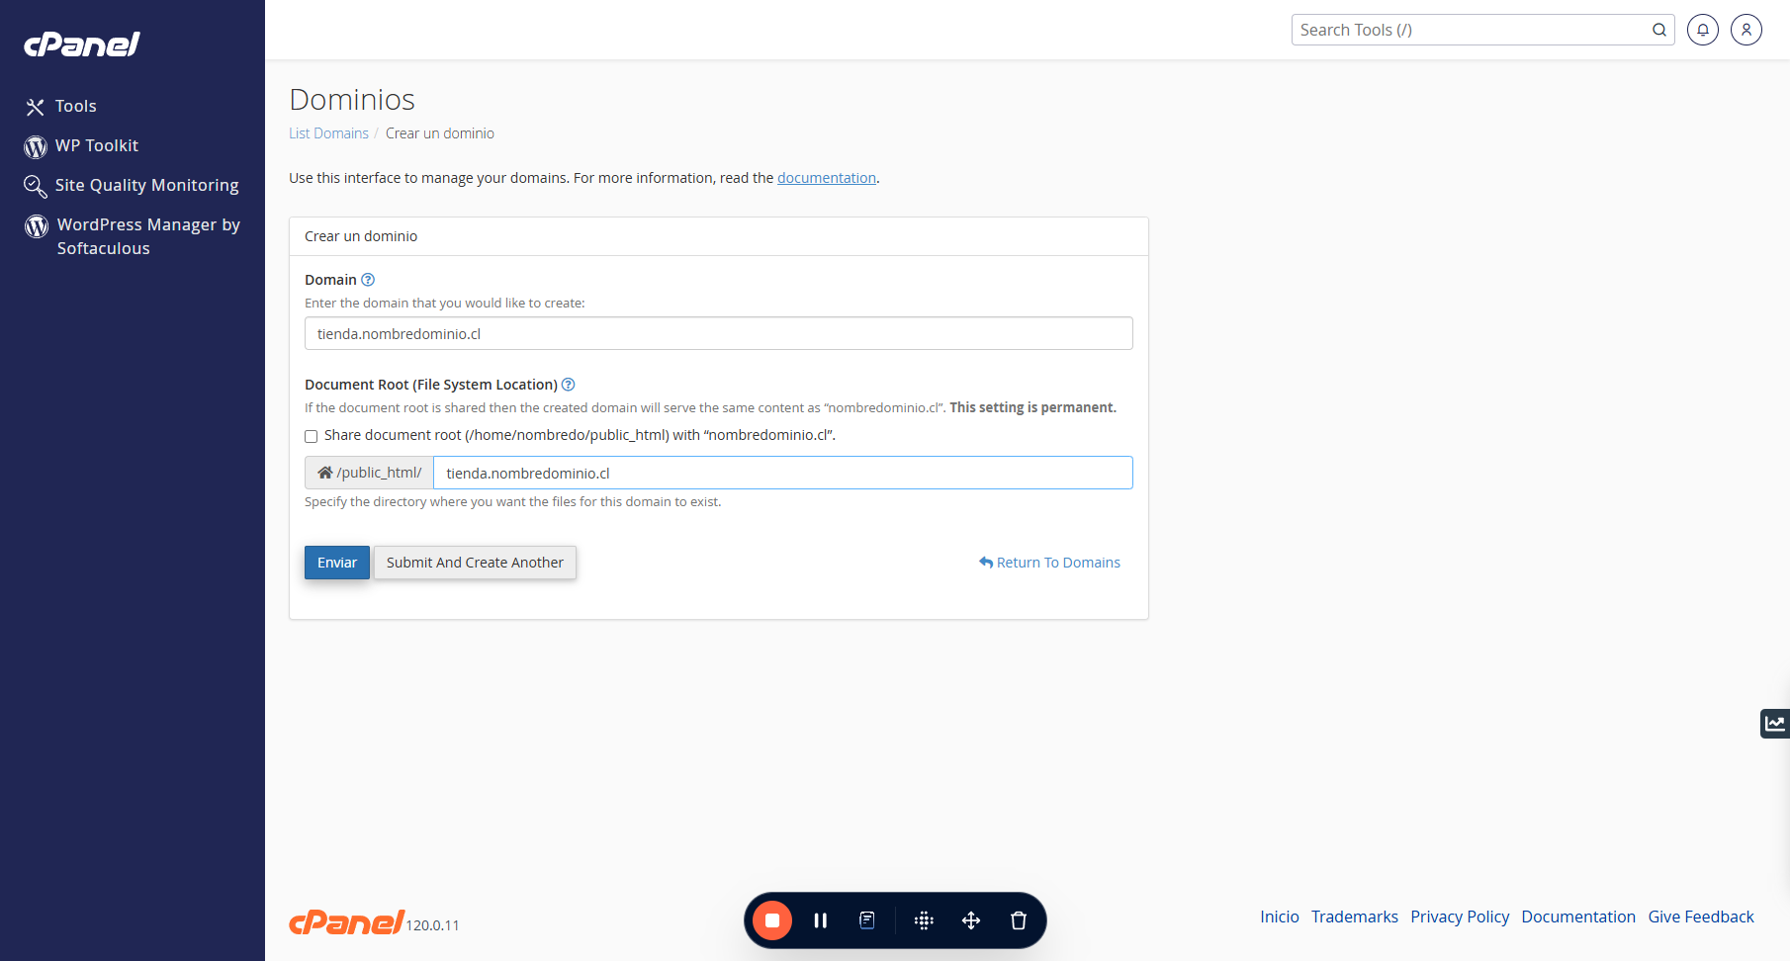Click the WP Toolkit WordPress icon

pyautogui.click(x=36, y=146)
